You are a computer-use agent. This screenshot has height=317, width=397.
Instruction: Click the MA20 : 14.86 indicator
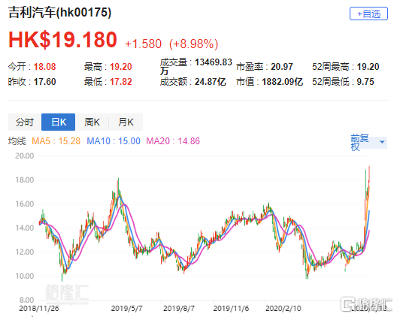click(173, 141)
